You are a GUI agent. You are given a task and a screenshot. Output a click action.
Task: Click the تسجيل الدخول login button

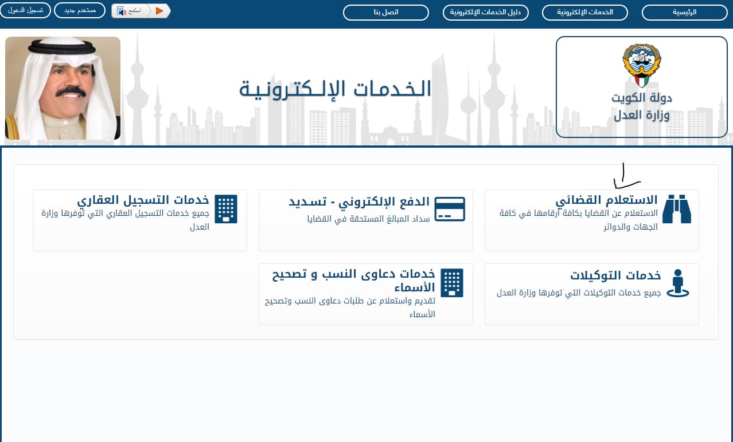[25, 10]
